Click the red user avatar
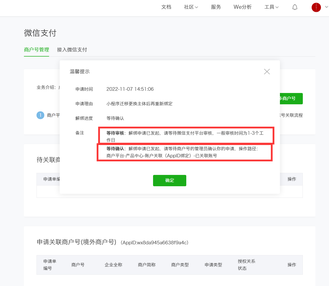 [316, 7]
